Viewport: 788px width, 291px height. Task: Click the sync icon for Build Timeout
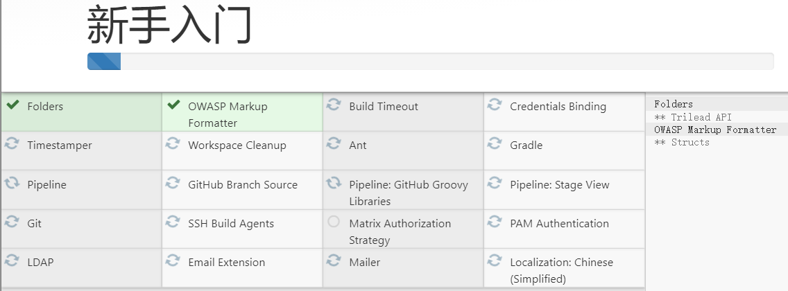(x=333, y=105)
